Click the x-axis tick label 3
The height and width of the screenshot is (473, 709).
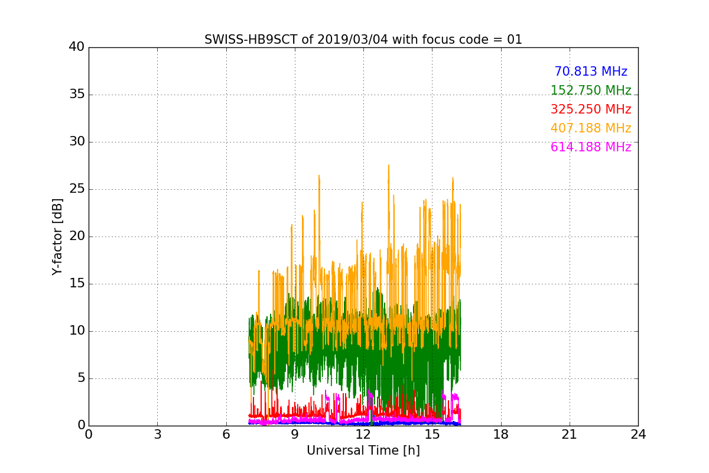click(x=157, y=435)
